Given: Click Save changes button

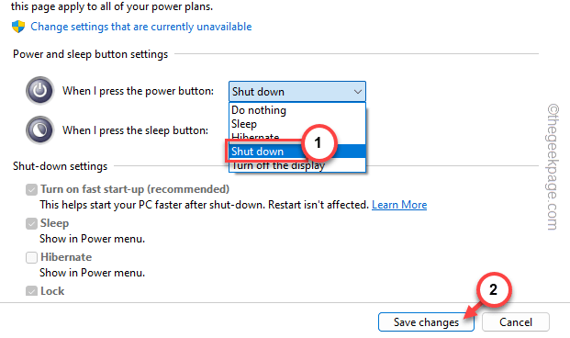Looking at the screenshot, I should [426, 322].
